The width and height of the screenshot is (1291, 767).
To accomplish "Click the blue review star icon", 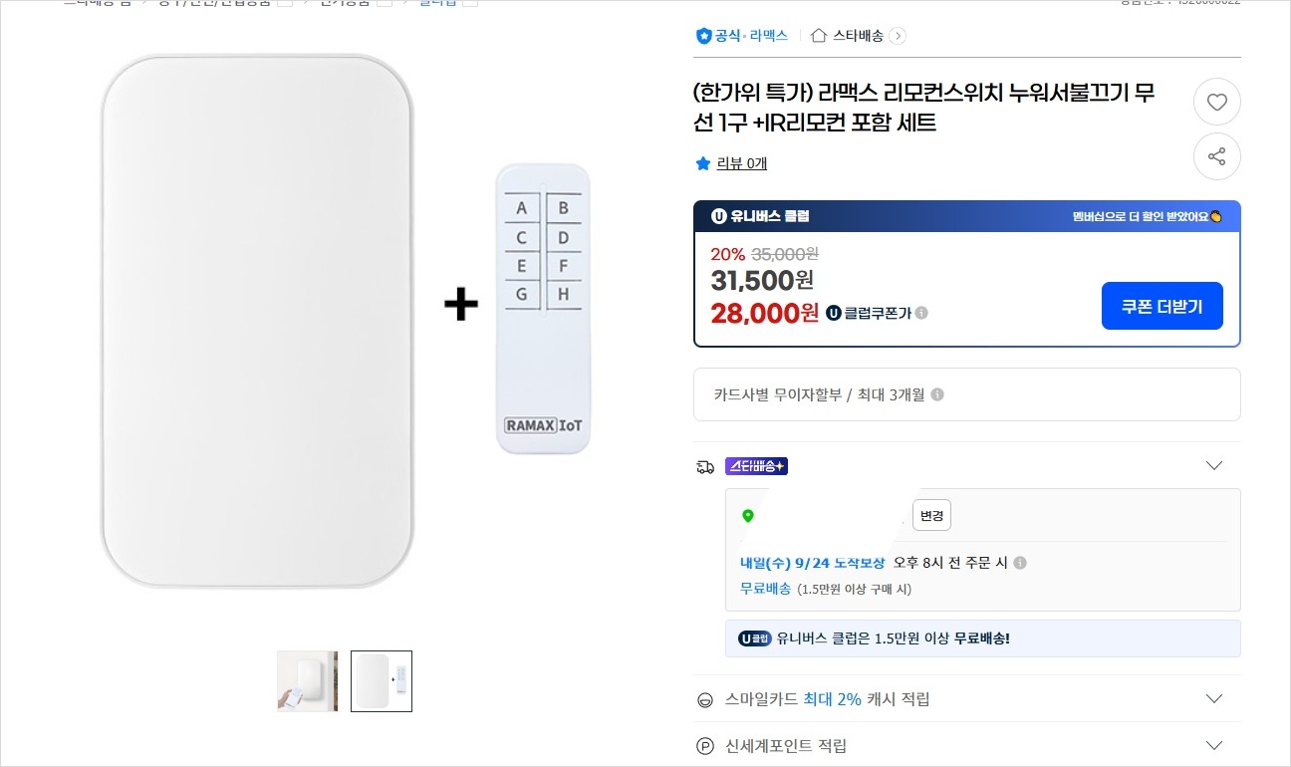I will tap(703, 163).
